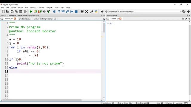Switch to youtube pattern program.py tab
The image size is (191, 107).
(44, 19)
